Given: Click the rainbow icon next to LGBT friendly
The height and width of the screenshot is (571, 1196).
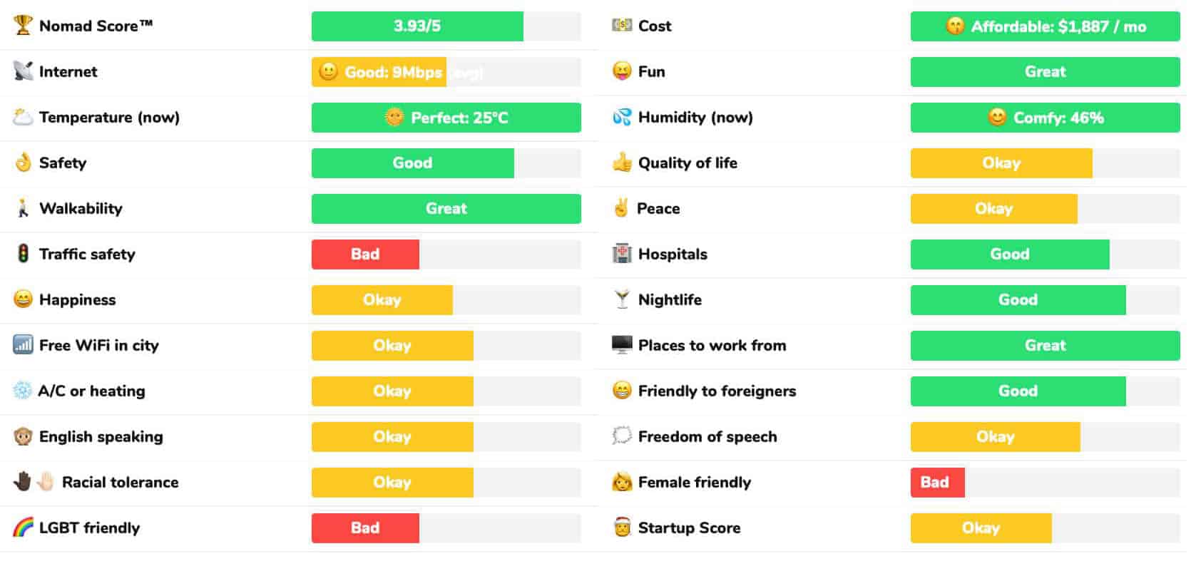Looking at the screenshot, I should 23,528.
